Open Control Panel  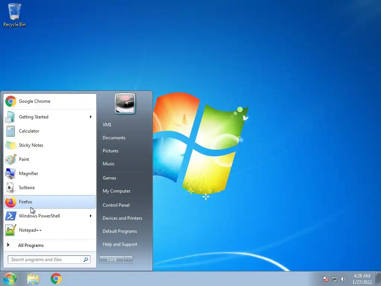116,205
